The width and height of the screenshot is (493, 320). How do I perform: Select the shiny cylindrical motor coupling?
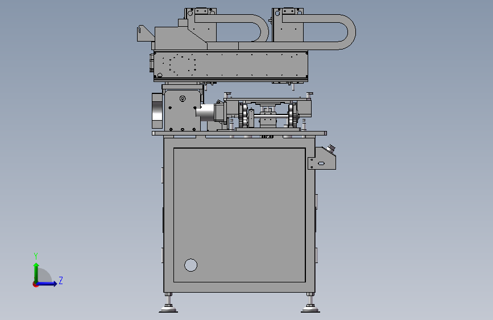tap(205, 112)
